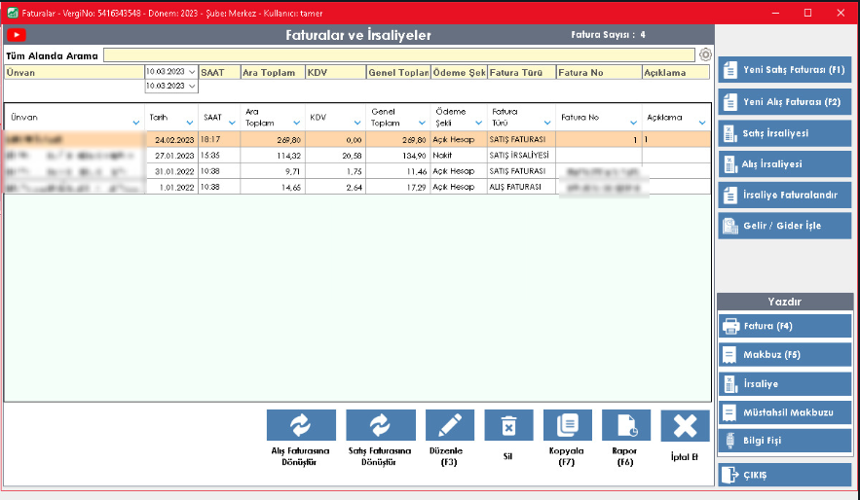Open Ödeme Şekli column filter arrow

click(x=479, y=123)
